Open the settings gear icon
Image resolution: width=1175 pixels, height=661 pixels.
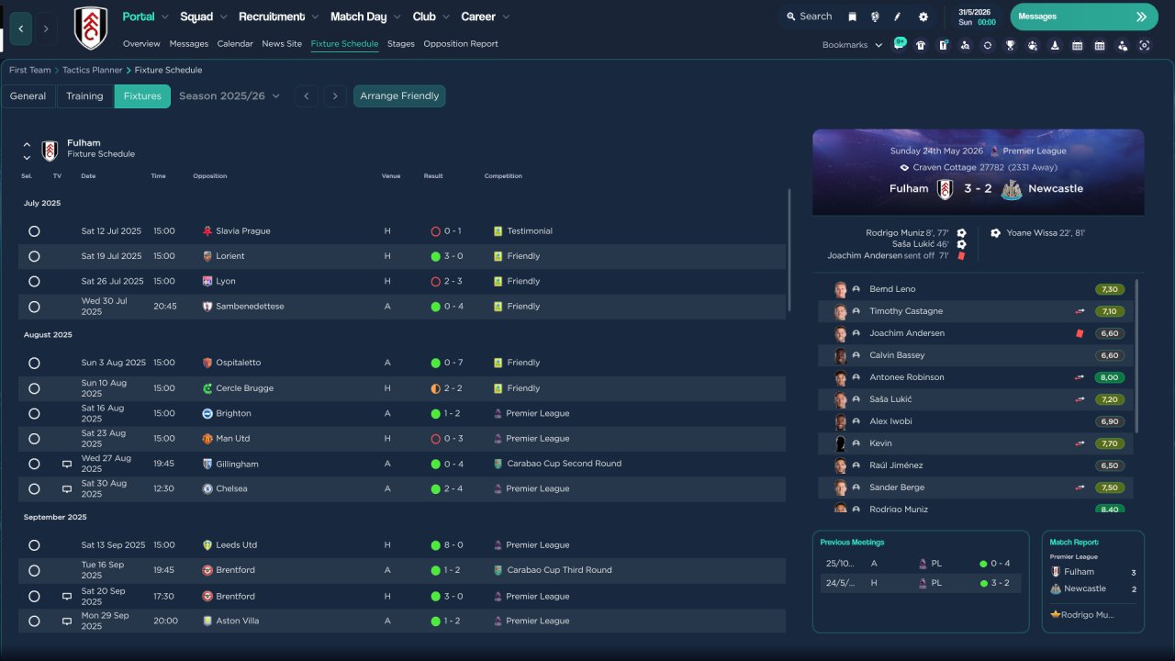coord(923,17)
